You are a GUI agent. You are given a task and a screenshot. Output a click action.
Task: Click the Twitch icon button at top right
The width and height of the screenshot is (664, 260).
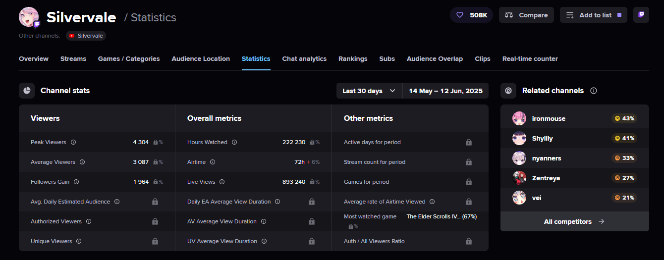pos(641,15)
